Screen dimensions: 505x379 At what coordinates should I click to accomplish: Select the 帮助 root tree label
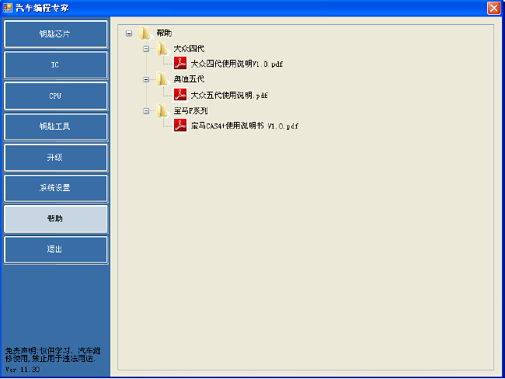[164, 33]
